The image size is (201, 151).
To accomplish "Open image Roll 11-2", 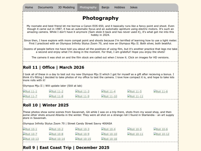I will (x=56, y=91).
